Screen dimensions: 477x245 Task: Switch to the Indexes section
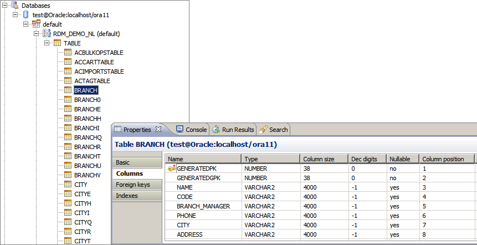tap(126, 196)
